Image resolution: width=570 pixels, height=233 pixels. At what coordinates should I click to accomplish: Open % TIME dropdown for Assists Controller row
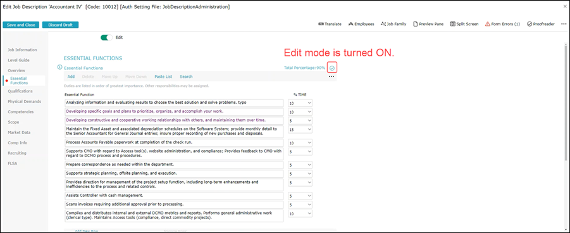pos(300,196)
